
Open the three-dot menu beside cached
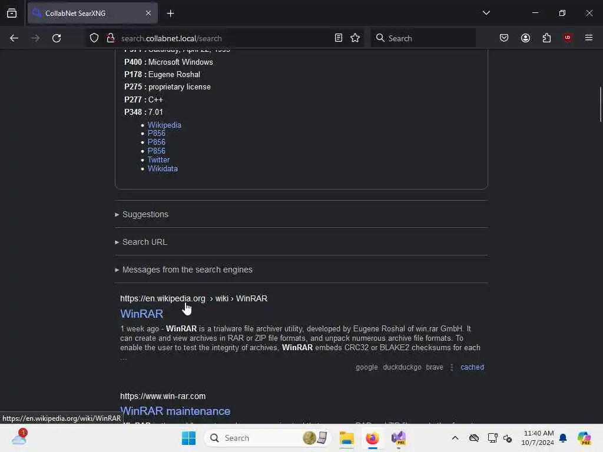click(452, 367)
